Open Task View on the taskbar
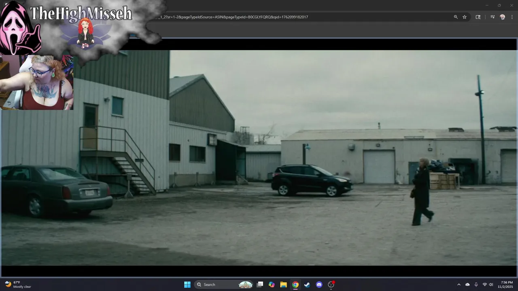This screenshot has width=518, height=291. coord(260,285)
